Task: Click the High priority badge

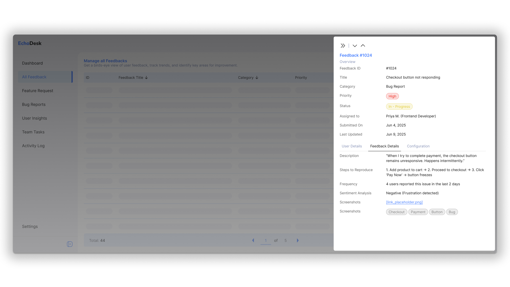Action: tap(392, 96)
